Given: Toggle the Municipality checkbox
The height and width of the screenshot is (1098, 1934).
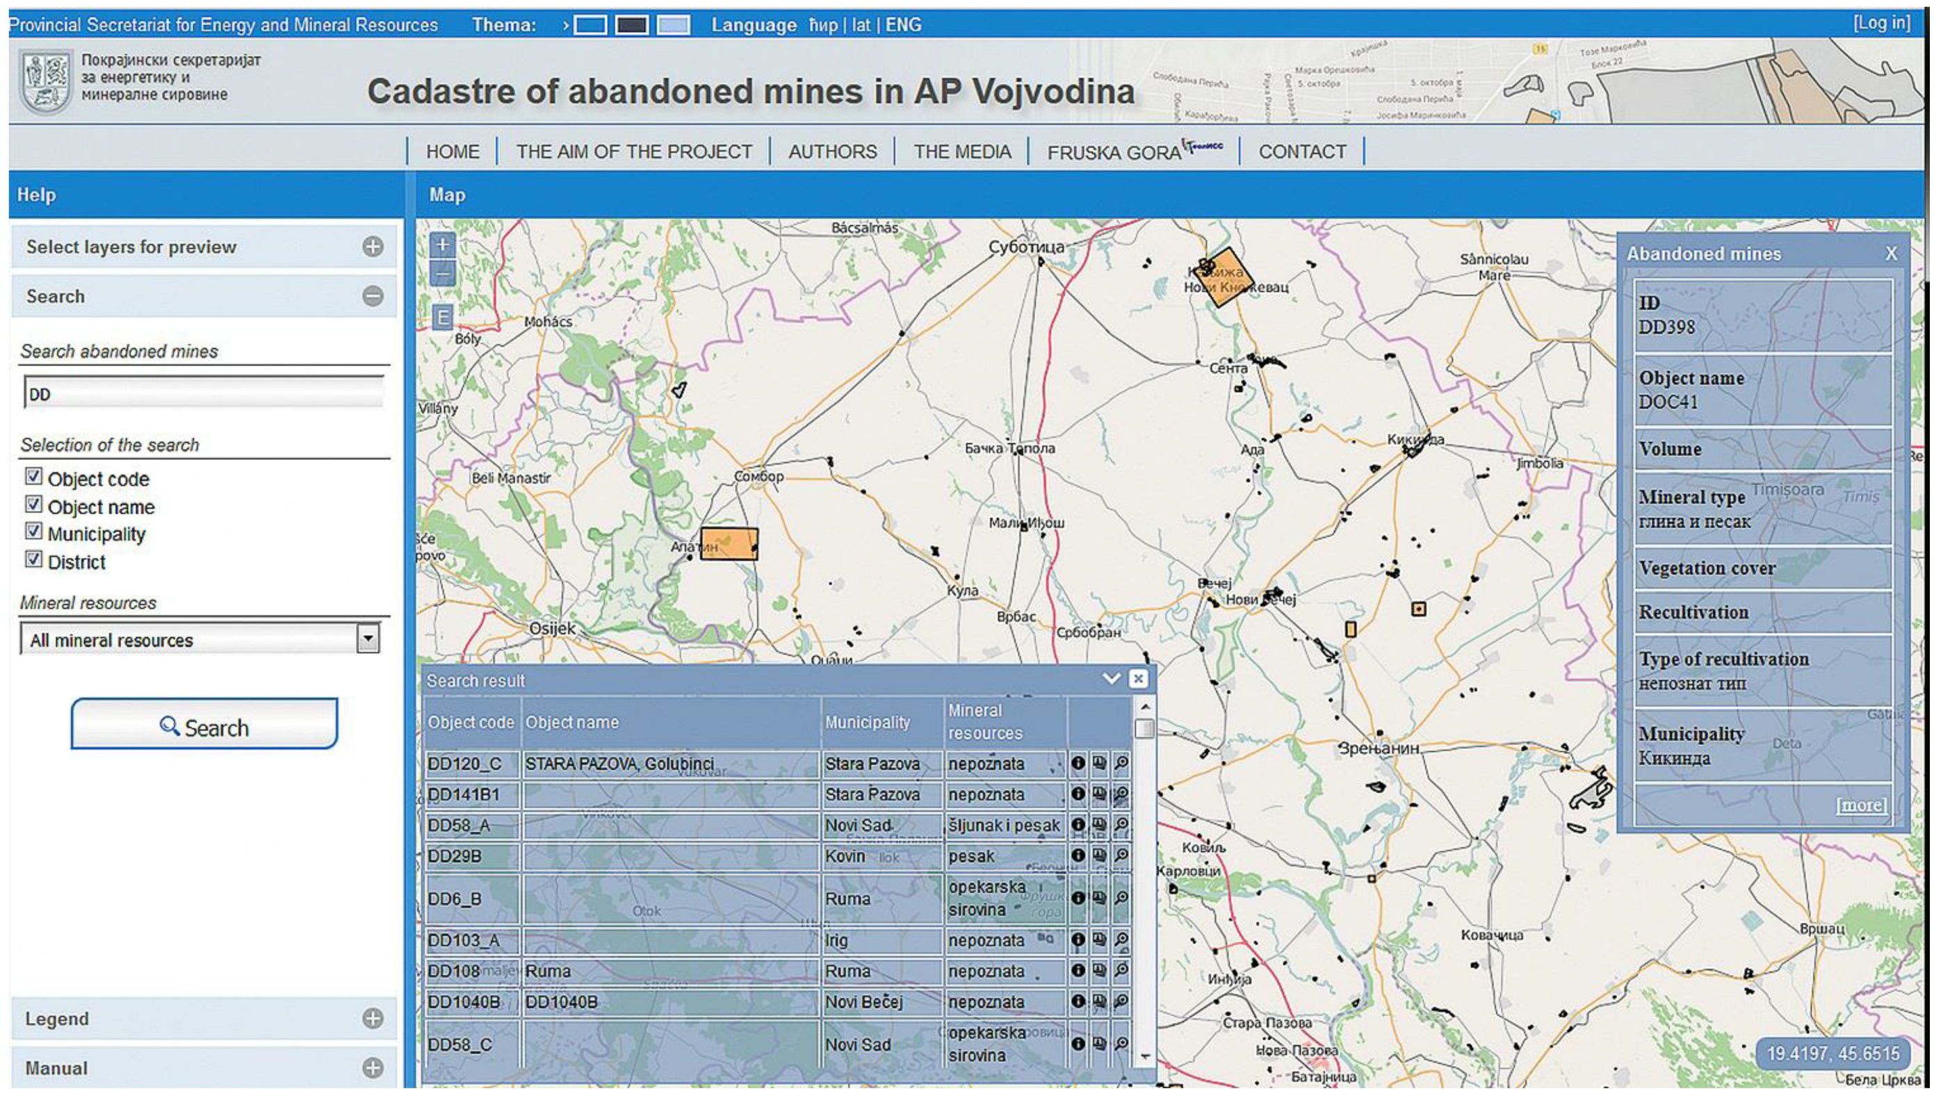Looking at the screenshot, I should click(x=33, y=531).
